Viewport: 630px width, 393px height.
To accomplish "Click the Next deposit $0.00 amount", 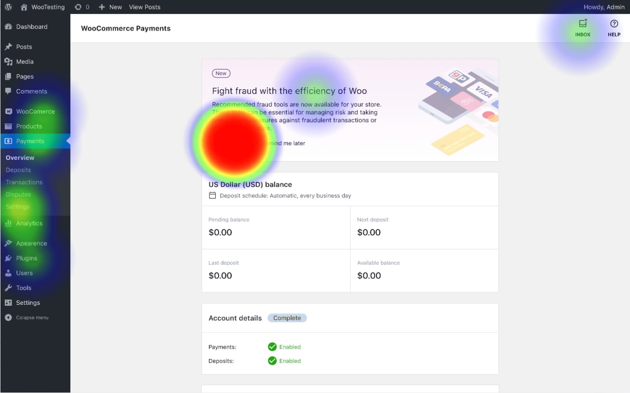I will (x=369, y=232).
